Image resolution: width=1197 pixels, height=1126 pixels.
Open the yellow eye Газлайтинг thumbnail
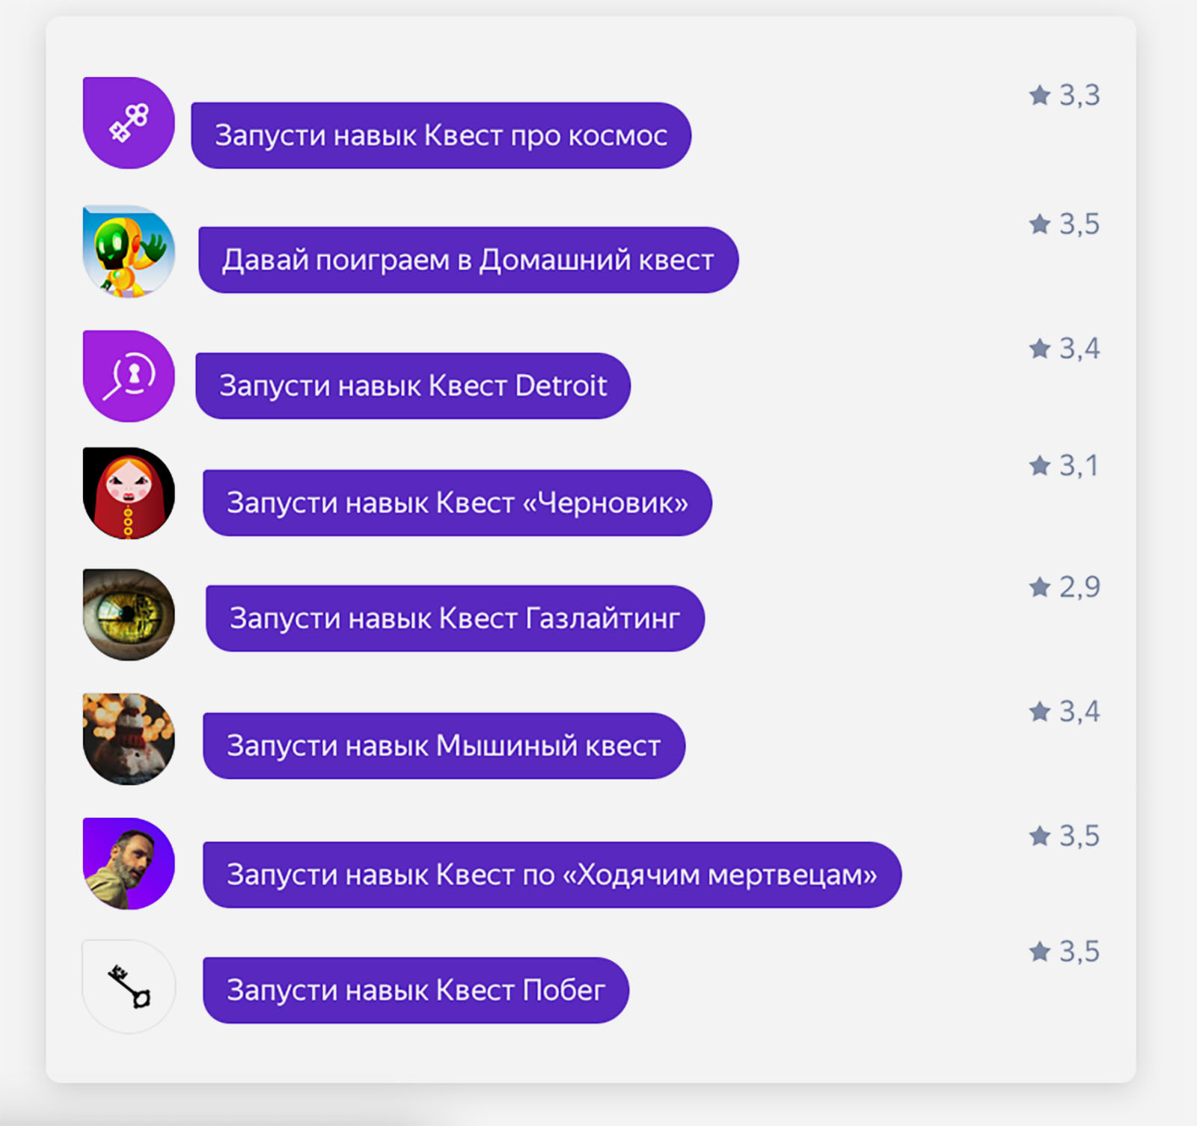[129, 615]
